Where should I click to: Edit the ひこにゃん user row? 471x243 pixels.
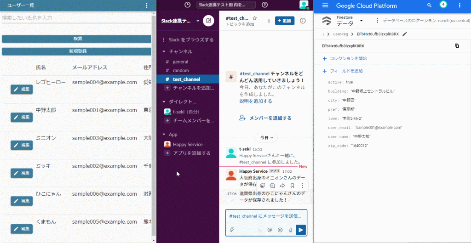(22, 201)
